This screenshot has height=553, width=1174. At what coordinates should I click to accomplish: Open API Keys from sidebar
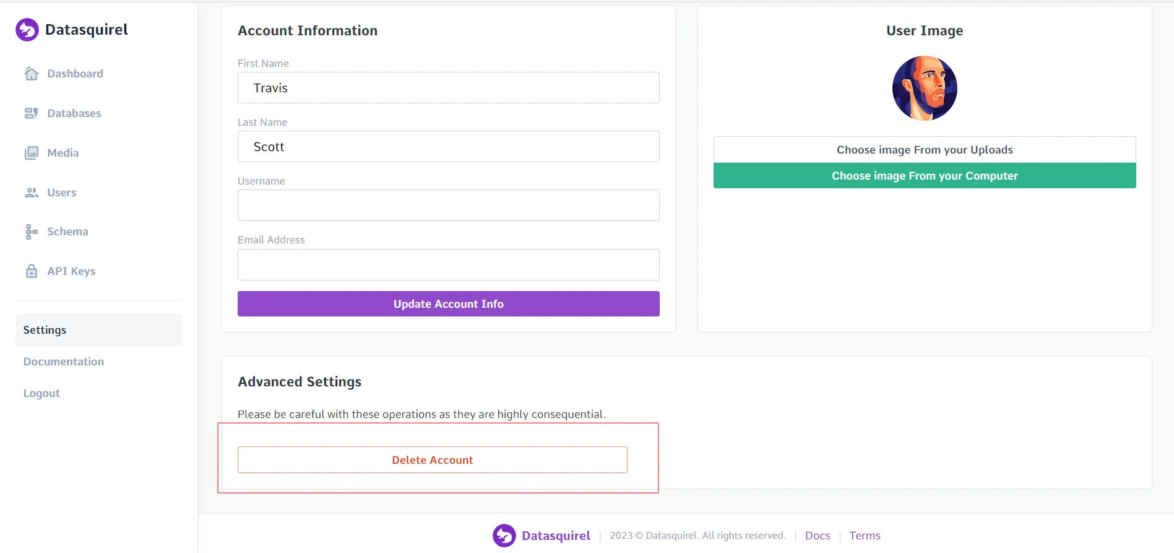(71, 271)
